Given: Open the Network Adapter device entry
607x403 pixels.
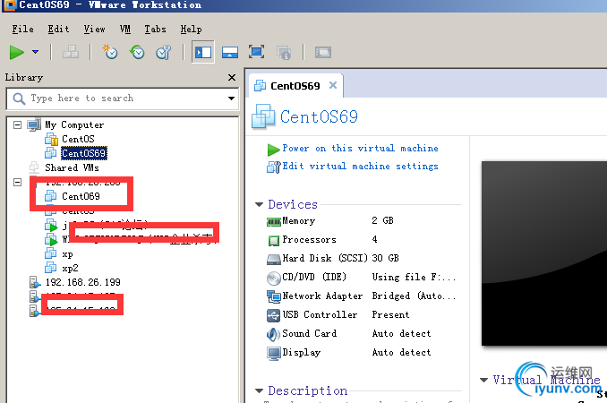Looking at the screenshot, I should click(322, 296).
